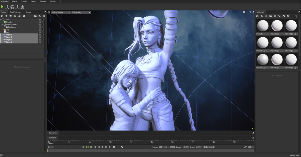The width and height of the screenshot is (301, 157).
Task: Activate the scale axes gizmo tool
Action: 17,7
